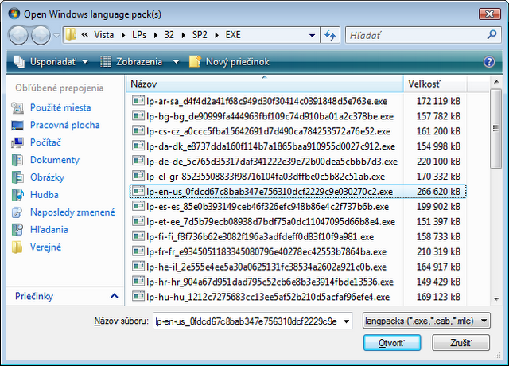This screenshot has height=366, width=509.
Task: Click exe icon of lp-hu-hu file
Action: (x=138, y=296)
